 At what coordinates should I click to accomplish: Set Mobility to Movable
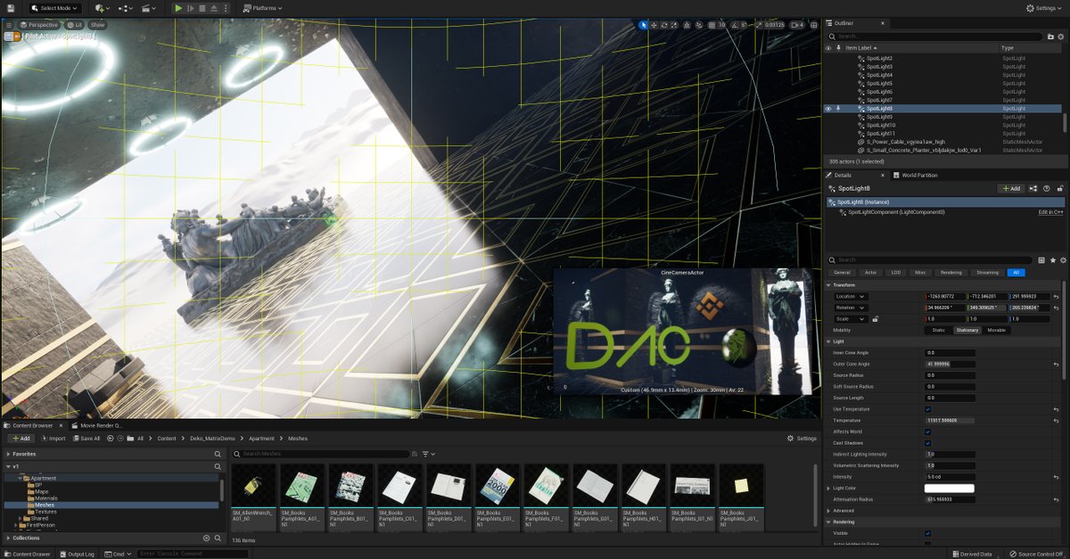pyautogui.click(x=997, y=330)
